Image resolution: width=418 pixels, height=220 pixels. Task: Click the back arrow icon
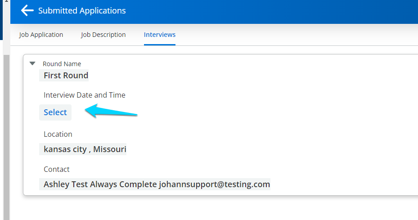coord(27,11)
